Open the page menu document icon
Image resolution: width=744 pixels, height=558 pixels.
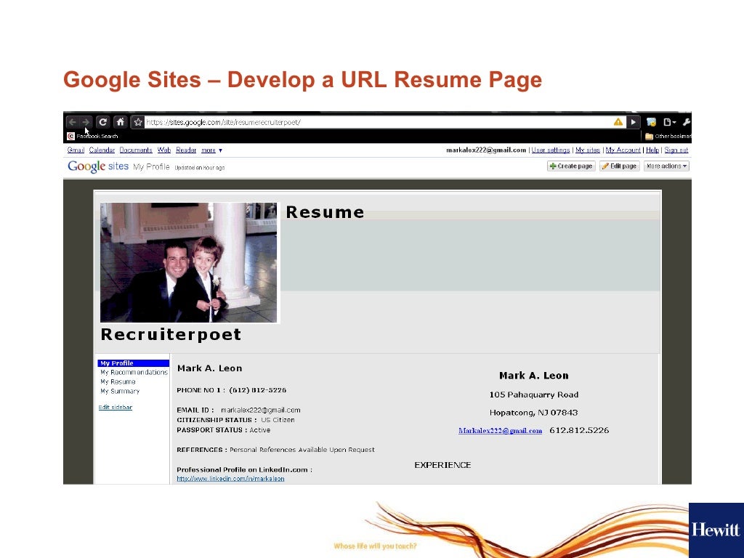point(669,122)
